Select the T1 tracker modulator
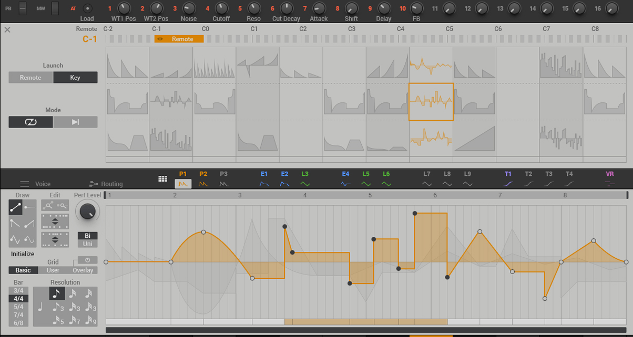Screen dimensions: 633x337 click(508, 180)
